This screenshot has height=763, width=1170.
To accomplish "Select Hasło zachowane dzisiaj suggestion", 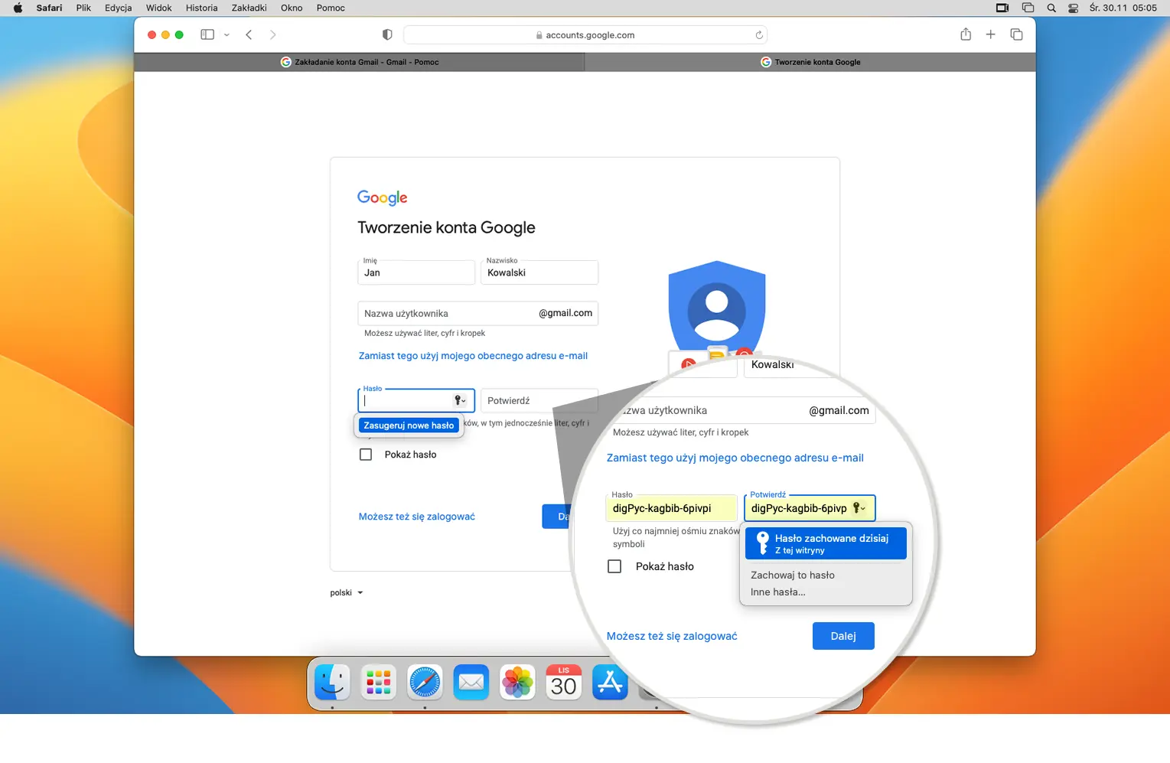I will 826,543.
